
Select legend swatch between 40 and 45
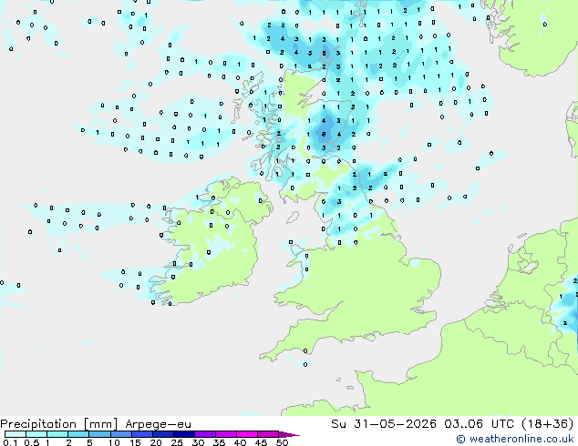tap(247, 434)
